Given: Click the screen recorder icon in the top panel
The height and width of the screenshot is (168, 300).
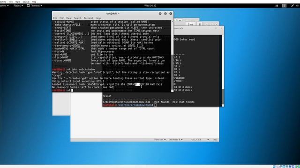Looking at the screenshot, I should click(277, 6).
